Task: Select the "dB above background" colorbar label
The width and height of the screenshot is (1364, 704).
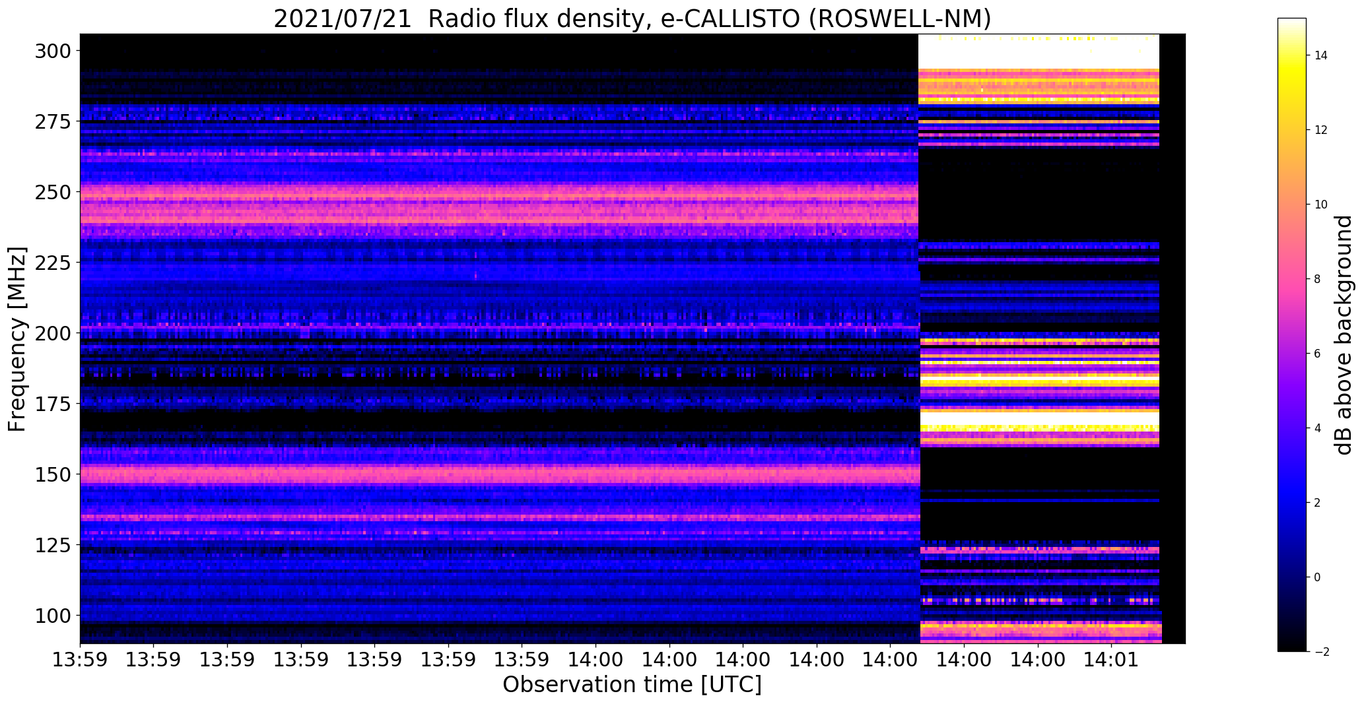Action: tap(1343, 335)
